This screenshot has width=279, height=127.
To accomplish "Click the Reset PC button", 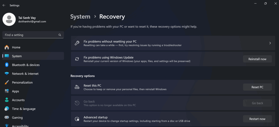I will (x=257, y=87).
